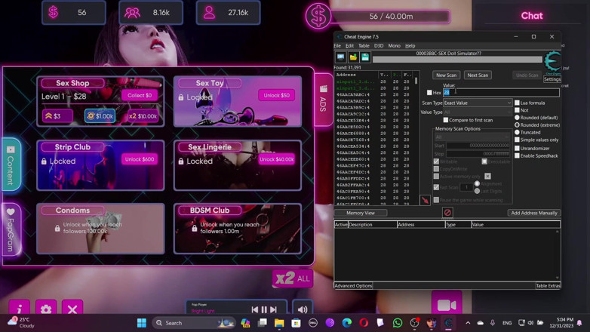Skip to next track in music player
Viewport: 590px width, 332px height.
(x=274, y=309)
